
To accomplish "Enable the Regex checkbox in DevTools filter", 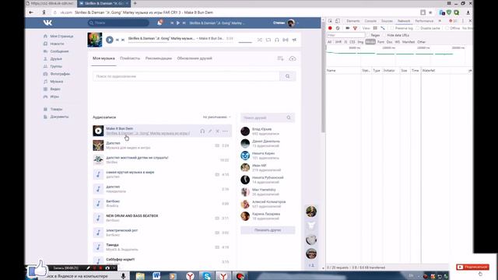I will (368, 35).
